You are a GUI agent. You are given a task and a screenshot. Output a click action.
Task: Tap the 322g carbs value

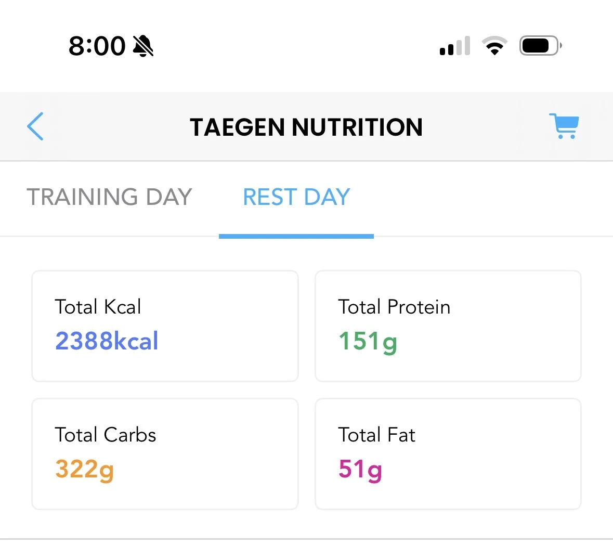(x=84, y=470)
